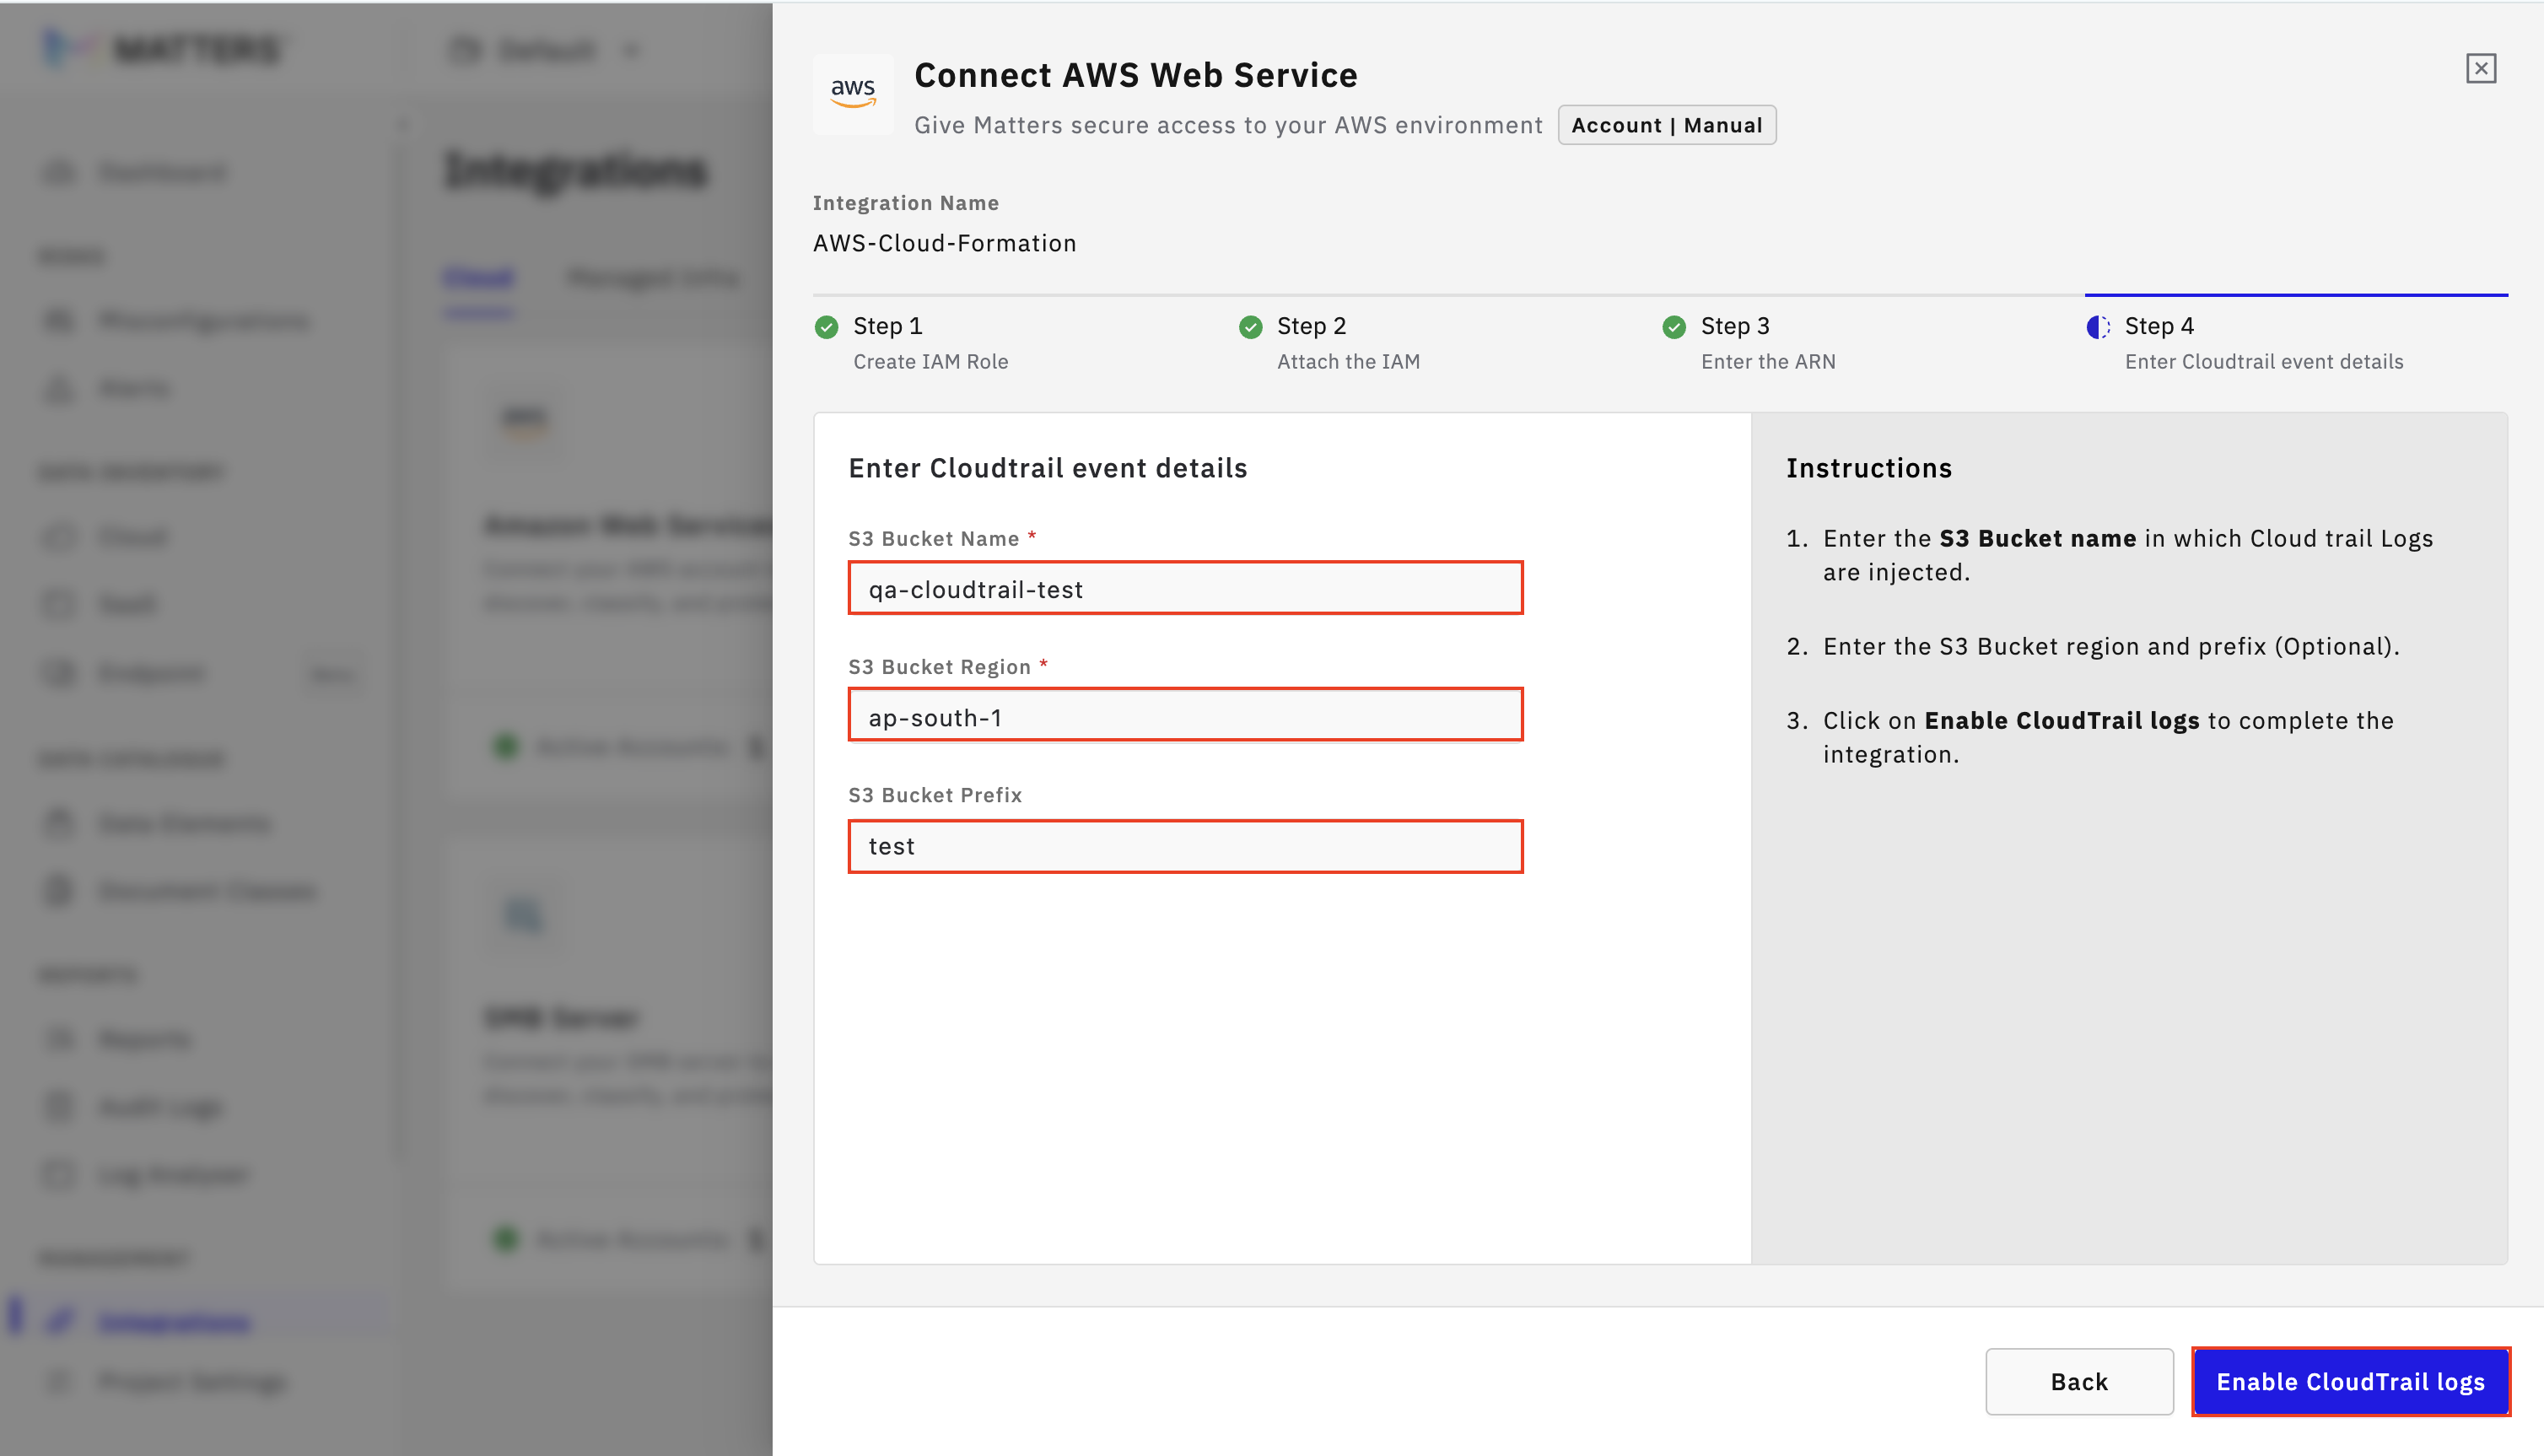Go to the Enter the ARN step
The height and width of the screenshot is (1456, 2544).
1768,362
